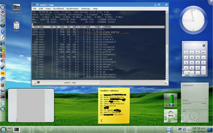Open the Help menu in Konsole
Viewport: 213px width, 133px height.
click(95, 9)
